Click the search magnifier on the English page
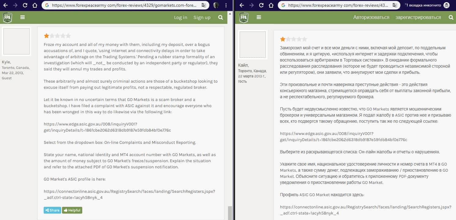Image resolution: width=456 pixels, height=220 pixels. pyautogui.click(x=220, y=17)
